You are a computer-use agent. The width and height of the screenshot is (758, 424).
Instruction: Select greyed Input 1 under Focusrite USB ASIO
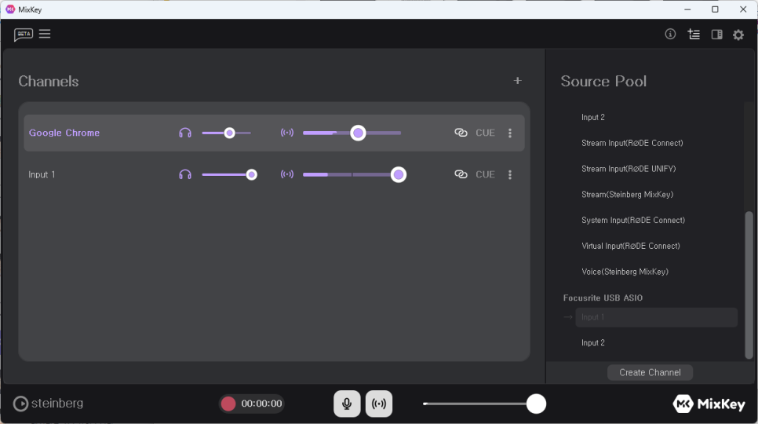(657, 317)
